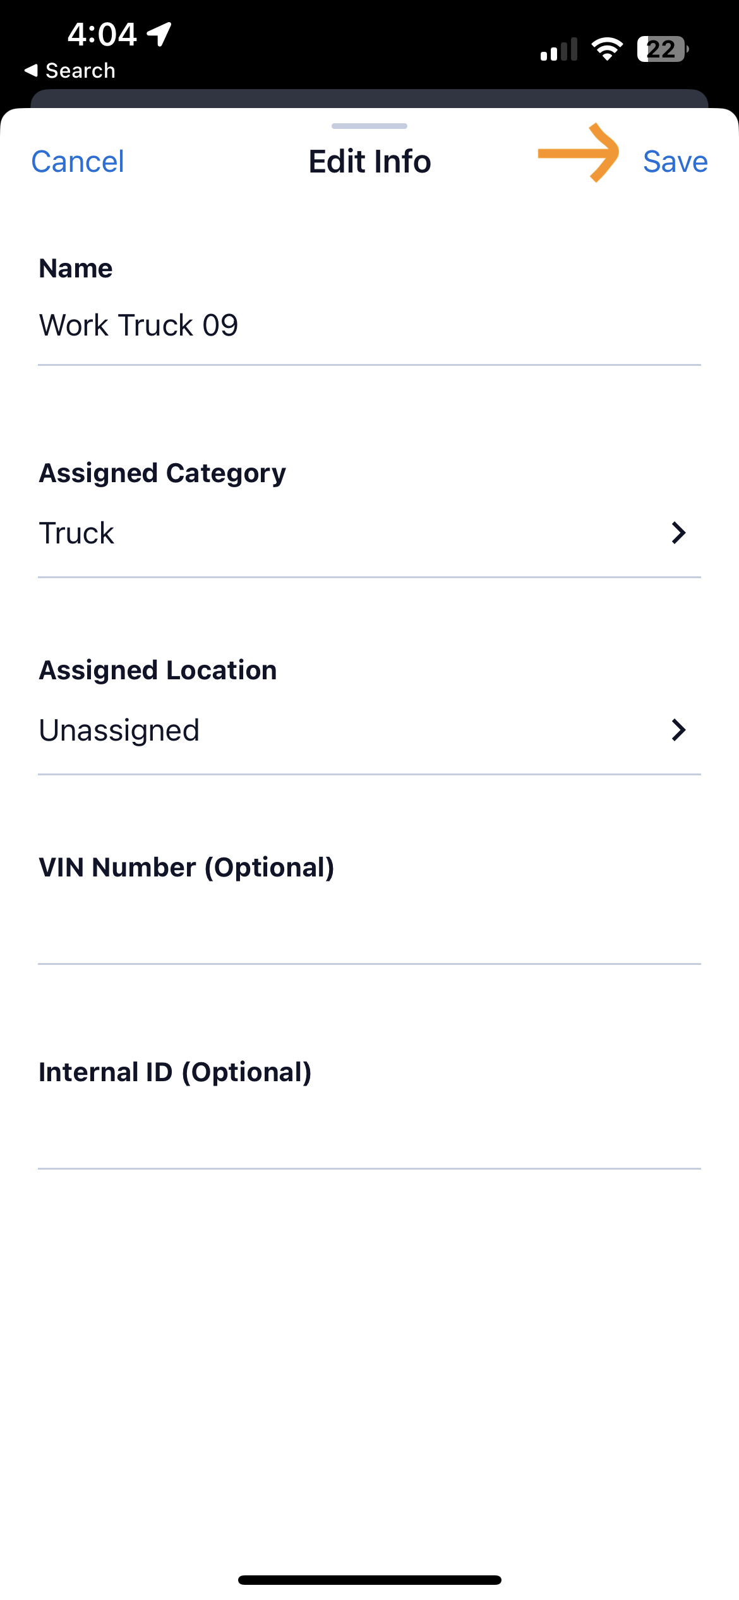Open the Assigned Location chevron

click(x=678, y=730)
